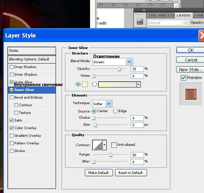This screenshot has width=204, height=193.
Task: Click the Opacity slider handle
Action: pyautogui.click(x=119, y=69)
